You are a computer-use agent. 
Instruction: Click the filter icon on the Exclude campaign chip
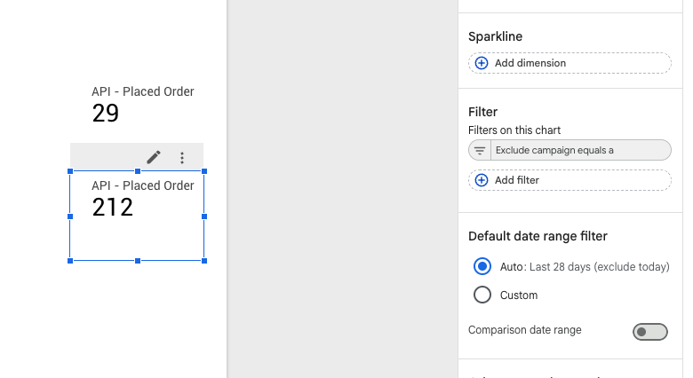click(x=480, y=150)
